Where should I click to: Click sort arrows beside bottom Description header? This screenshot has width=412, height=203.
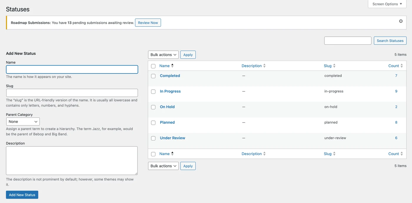(264, 154)
